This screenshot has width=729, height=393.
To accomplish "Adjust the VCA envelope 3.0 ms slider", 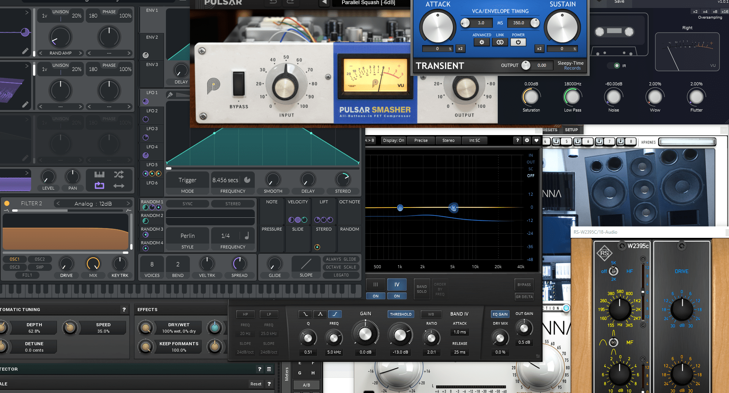I will [x=465, y=23].
